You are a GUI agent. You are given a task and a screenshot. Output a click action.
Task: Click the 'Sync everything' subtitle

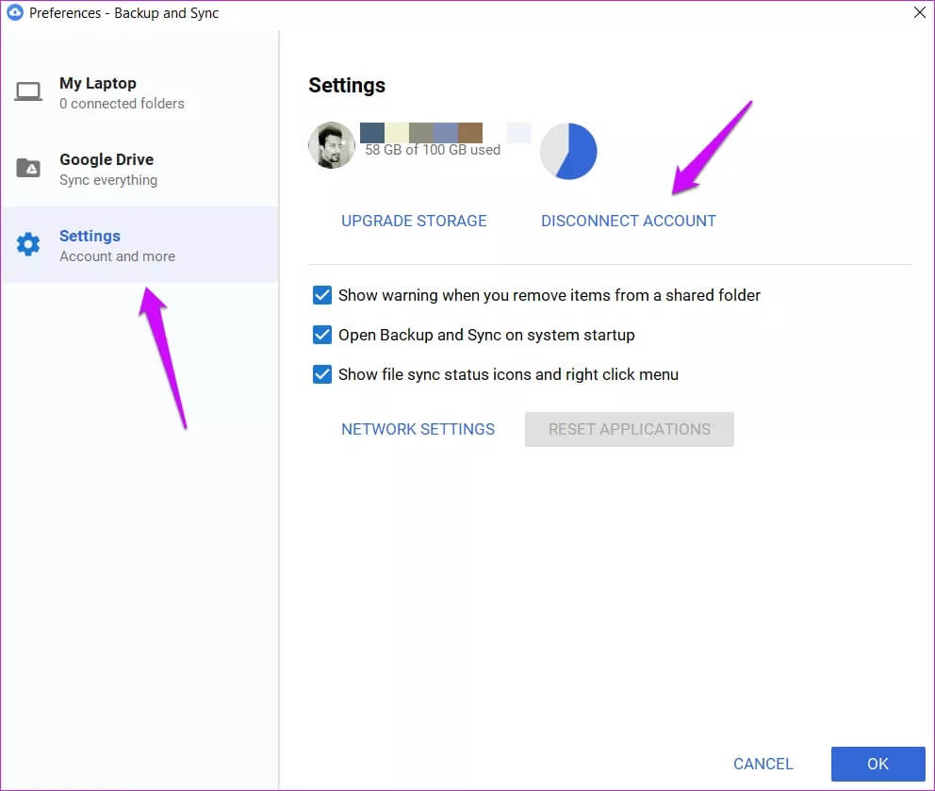(108, 179)
